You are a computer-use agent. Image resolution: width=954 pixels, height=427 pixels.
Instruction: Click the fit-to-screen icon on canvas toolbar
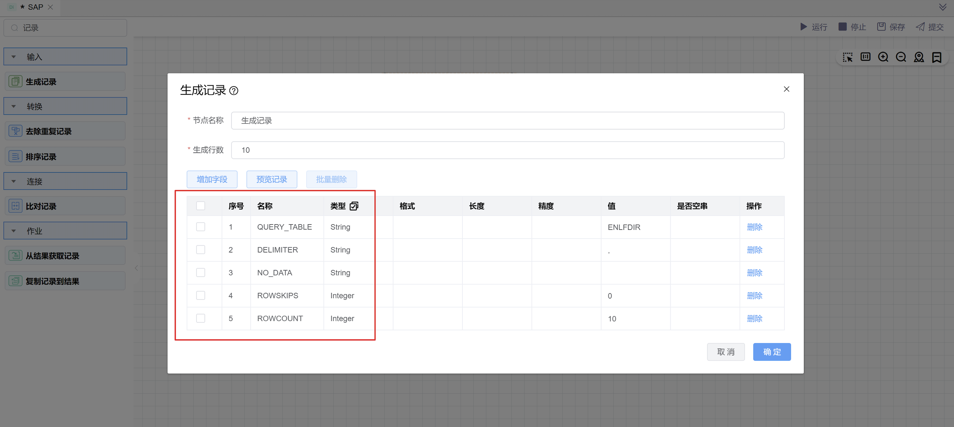pyautogui.click(x=865, y=57)
